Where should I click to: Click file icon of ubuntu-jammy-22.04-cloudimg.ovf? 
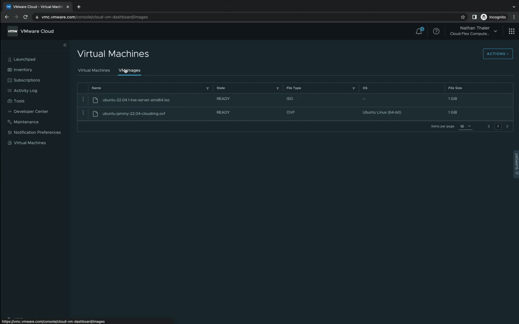95,114
